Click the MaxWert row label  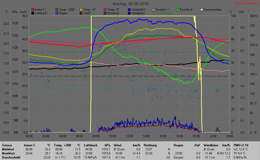(8, 153)
